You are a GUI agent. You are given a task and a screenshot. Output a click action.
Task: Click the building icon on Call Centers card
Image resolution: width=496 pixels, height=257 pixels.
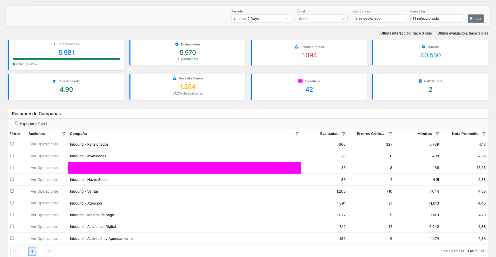click(x=420, y=81)
